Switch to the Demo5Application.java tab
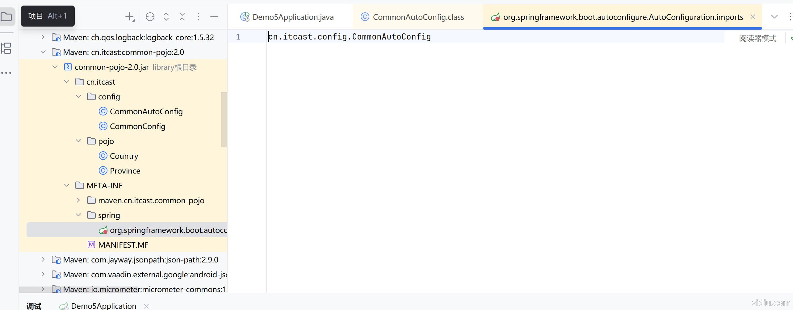793x310 pixels. [x=293, y=17]
